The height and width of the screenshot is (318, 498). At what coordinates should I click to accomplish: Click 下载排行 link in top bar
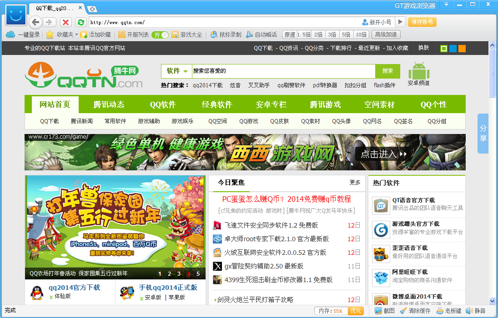click(341, 48)
